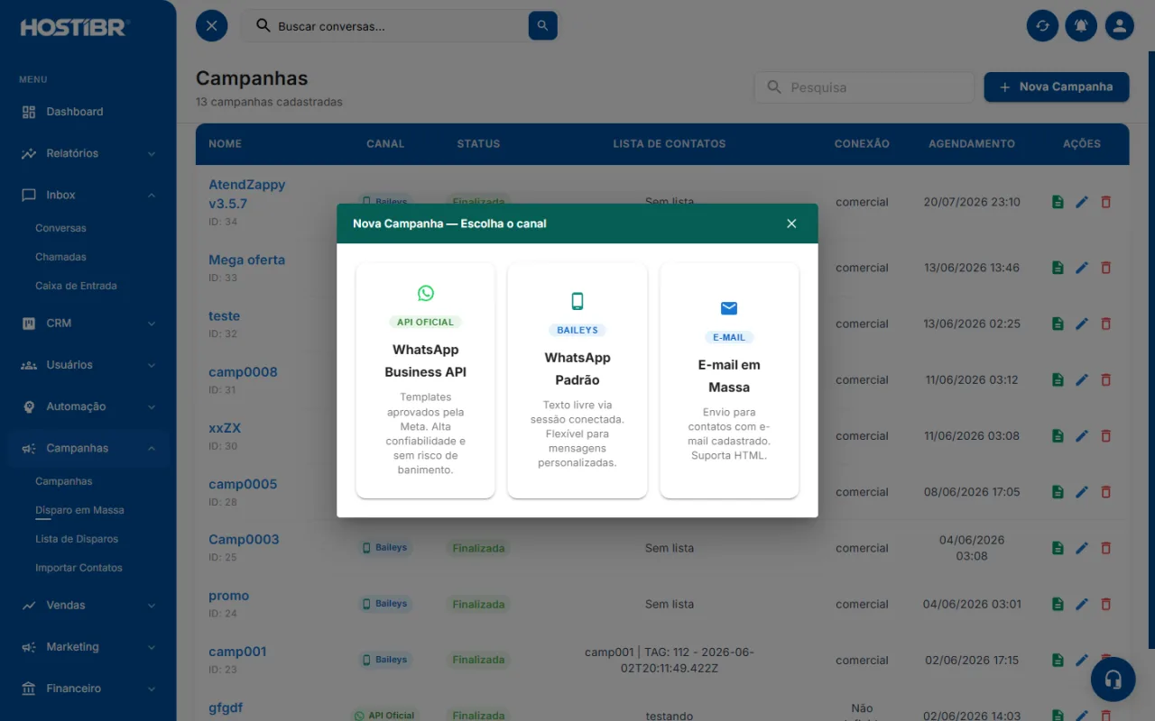This screenshot has height=721, width=1155.
Task: Expand the Vendas sidebar chevron
Action: coord(152,606)
